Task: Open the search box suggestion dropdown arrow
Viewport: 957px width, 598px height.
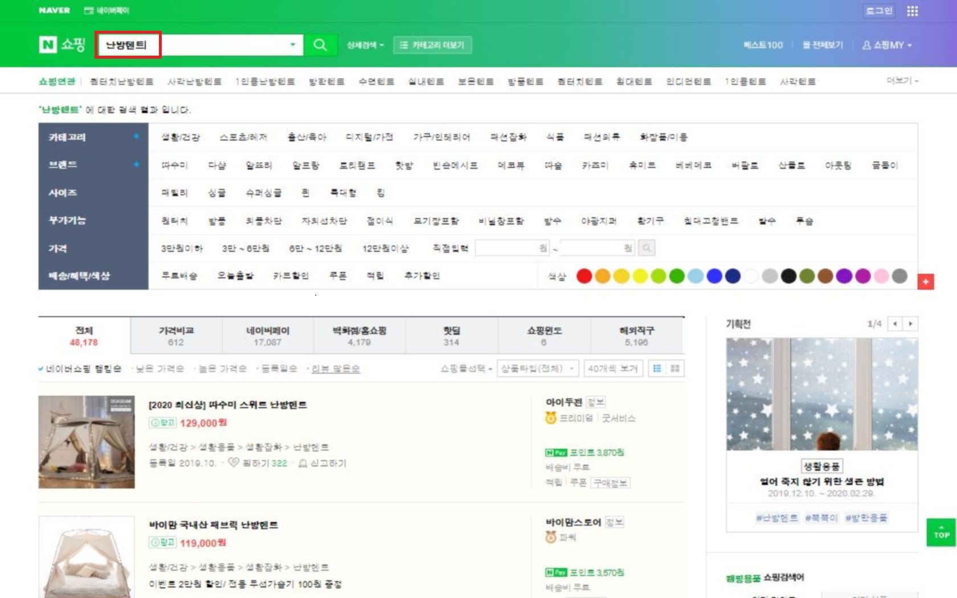Action: coord(293,44)
